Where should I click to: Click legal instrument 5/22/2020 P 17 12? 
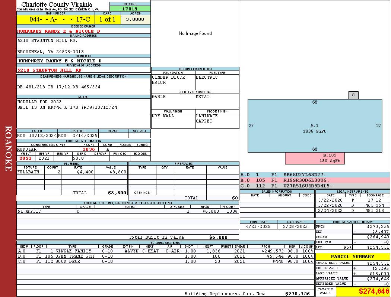click(x=353, y=200)
